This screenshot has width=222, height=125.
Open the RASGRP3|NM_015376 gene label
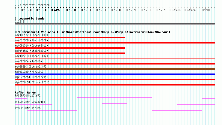pyautogui.click(x=28, y=108)
